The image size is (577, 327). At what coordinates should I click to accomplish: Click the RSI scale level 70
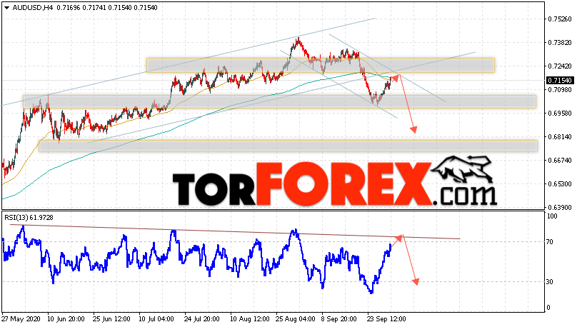(x=550, y=241)
